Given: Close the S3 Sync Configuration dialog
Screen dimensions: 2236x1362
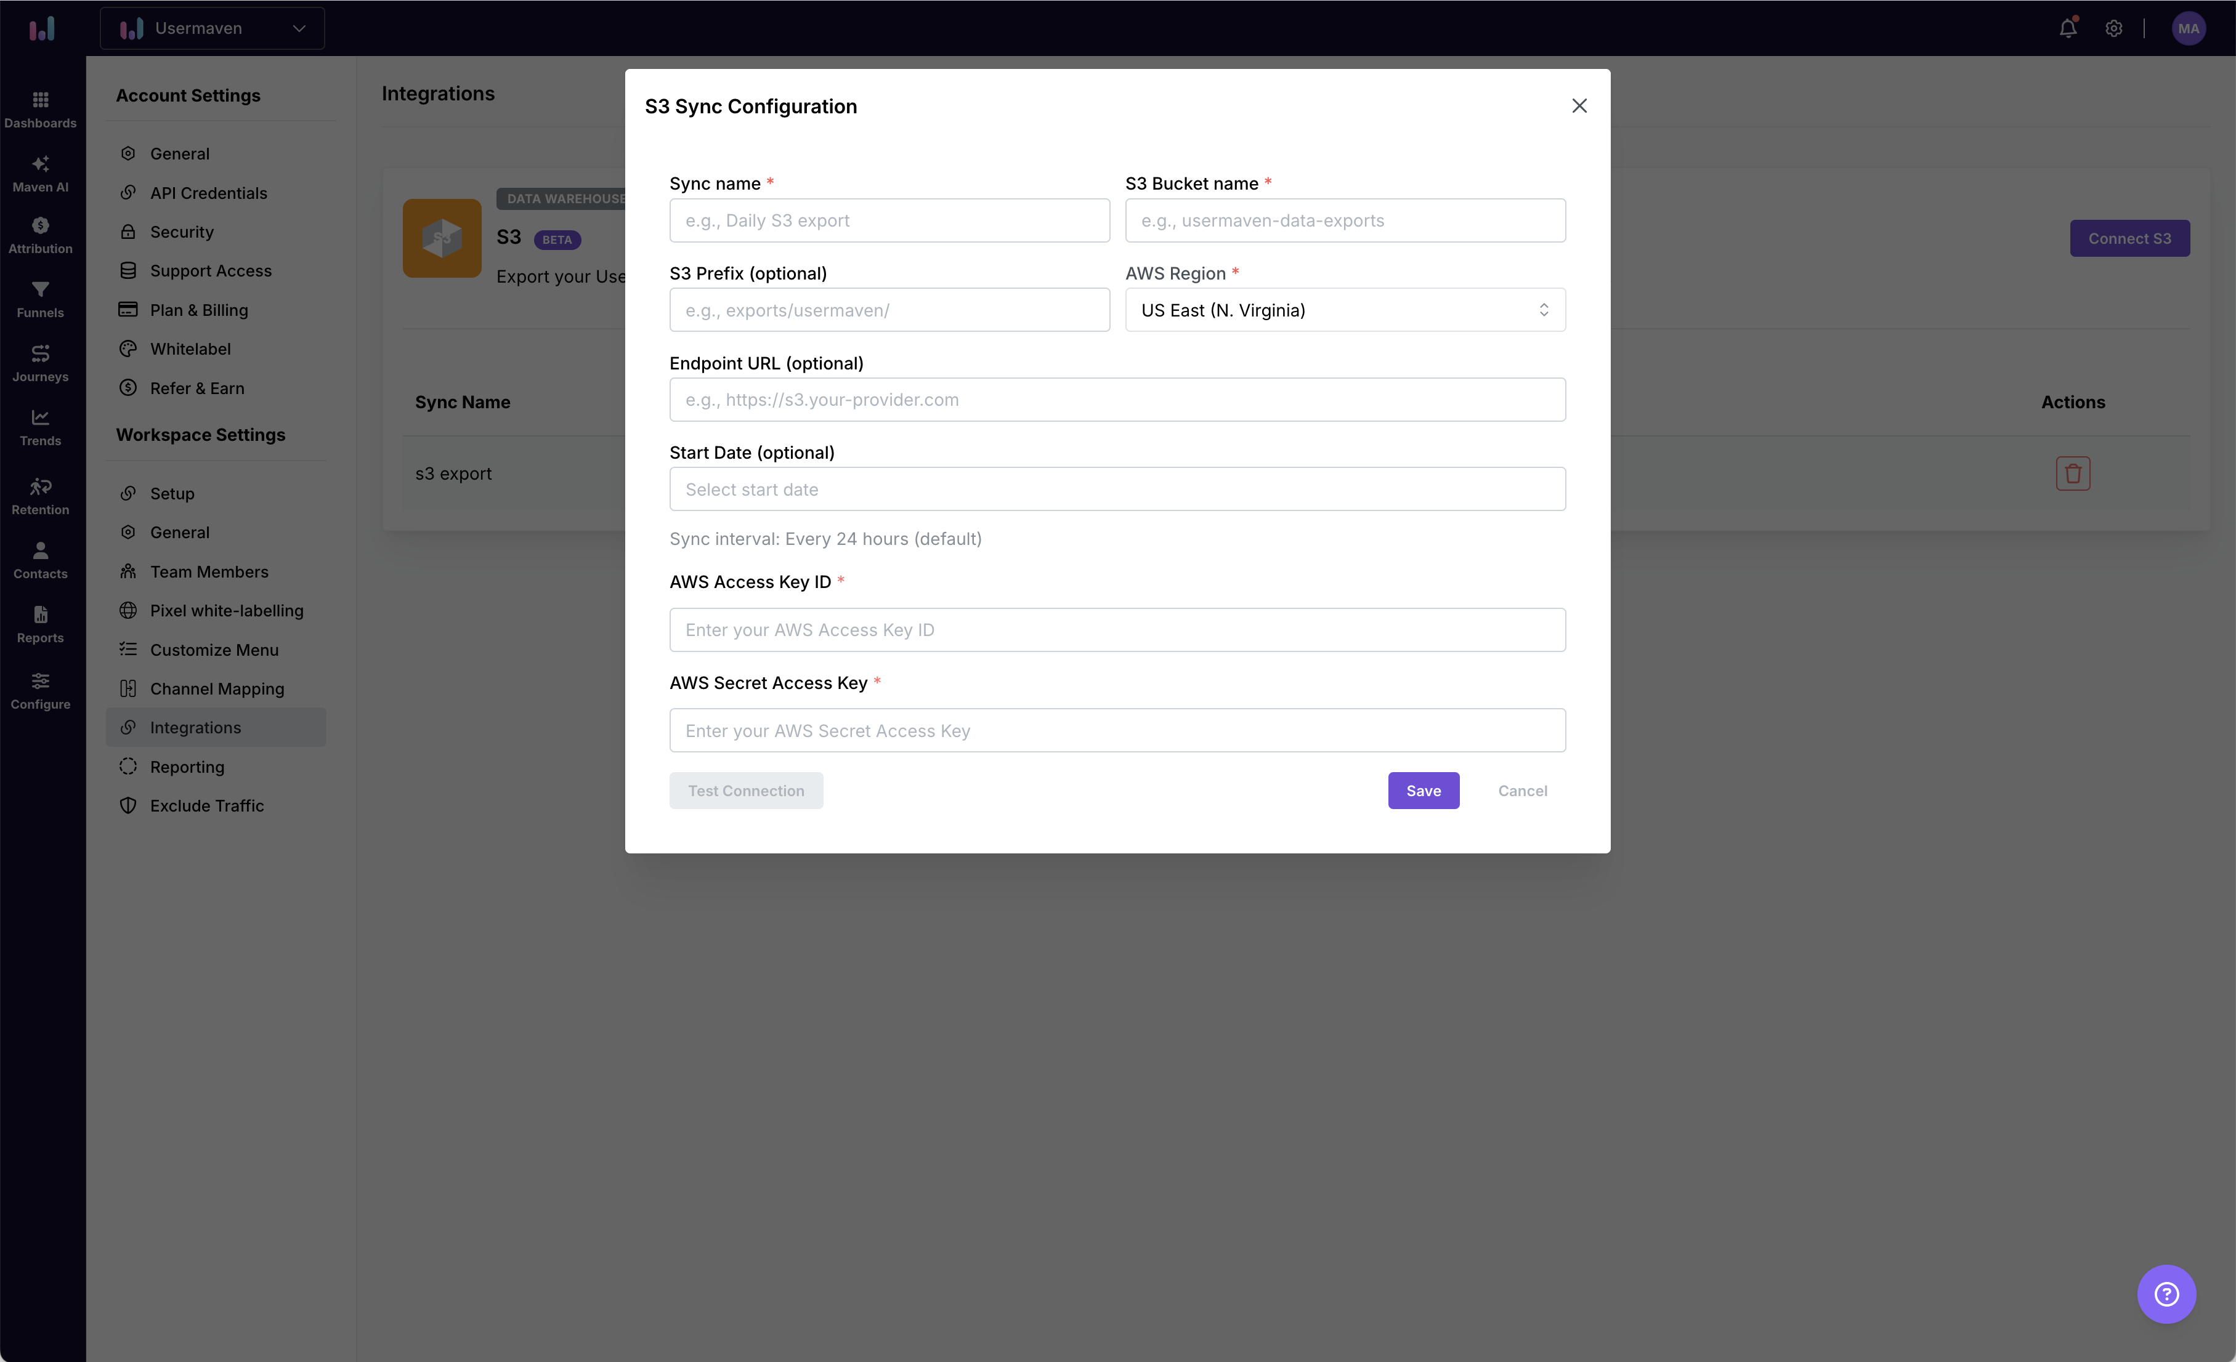Looking at the screenshot, I should click(1579, 106).
